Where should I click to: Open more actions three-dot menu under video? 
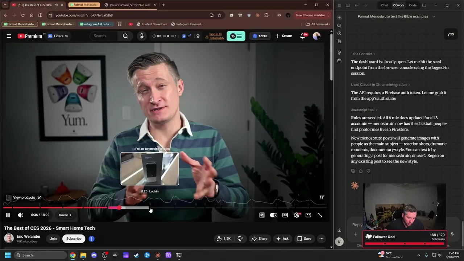point(321,239)
